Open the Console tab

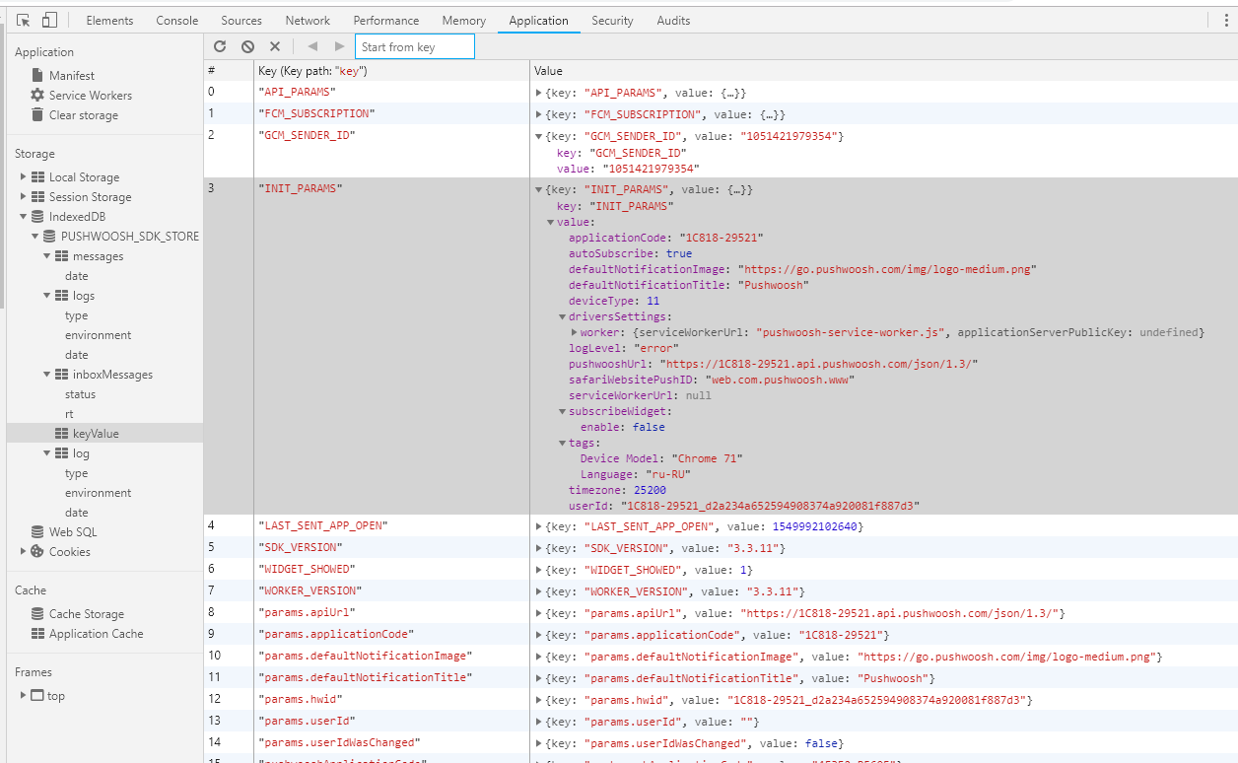coord(177,21)
